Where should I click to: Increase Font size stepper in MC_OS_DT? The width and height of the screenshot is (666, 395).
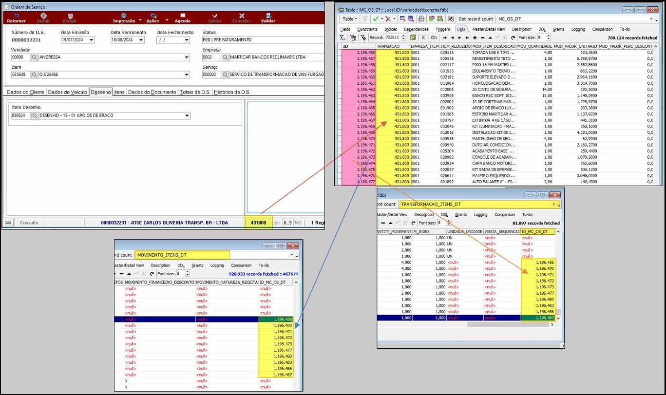coord(549,36)
